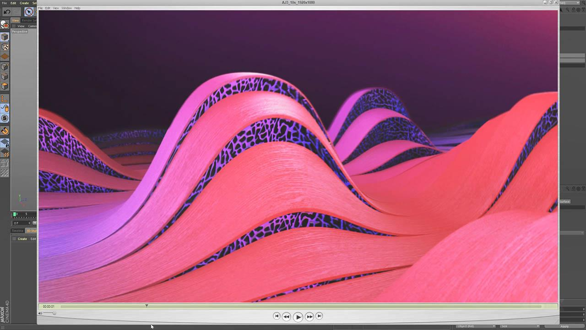Screen dimensions: 586x330
Task: Toggle the Snap S icon
Action: 5,118
